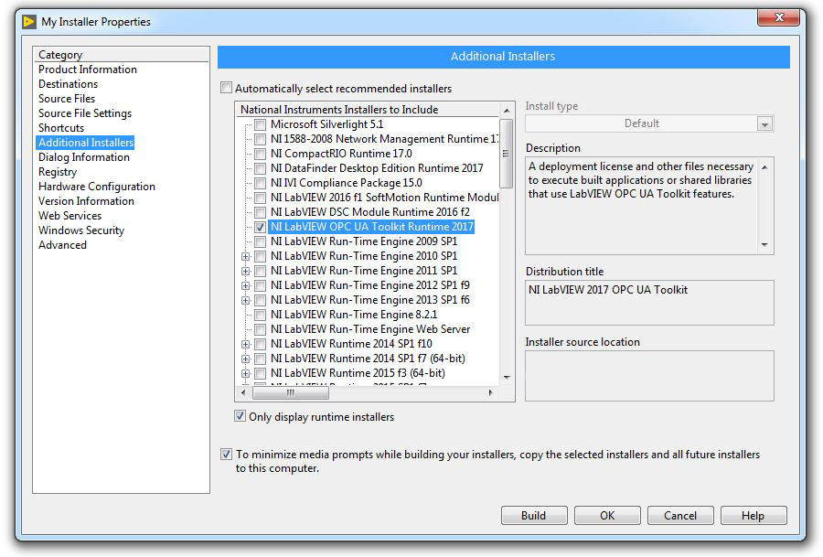Open Help for installer properties

754,516
